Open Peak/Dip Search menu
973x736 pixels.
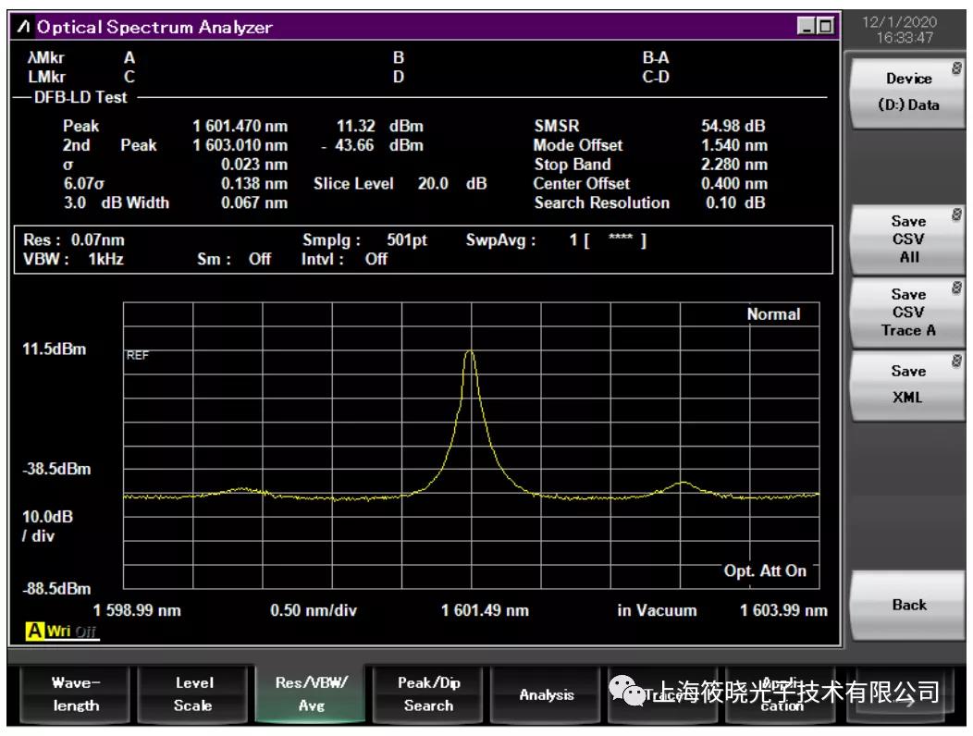pyautogui.click(x=428, y=694)
